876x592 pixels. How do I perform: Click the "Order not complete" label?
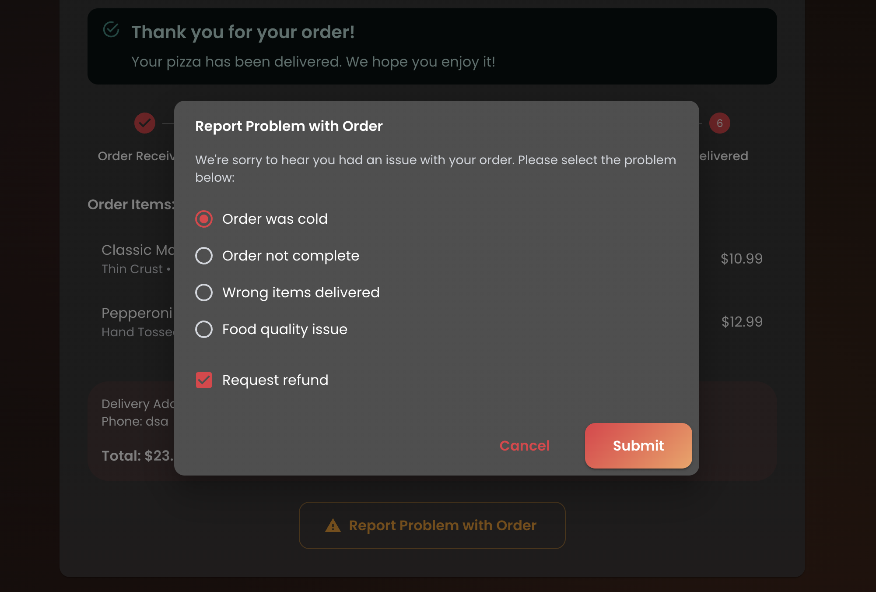point(291,256)
